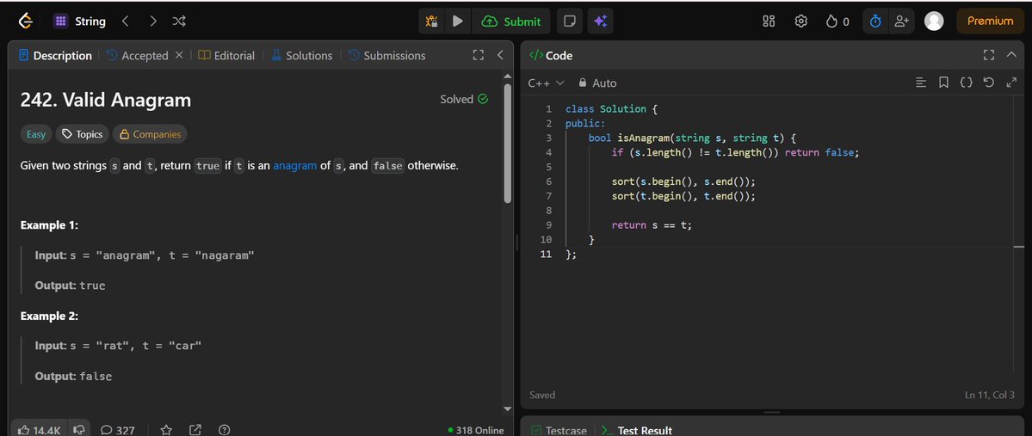
Task: Go to next problem arrow
Action: tap(153, 21)
